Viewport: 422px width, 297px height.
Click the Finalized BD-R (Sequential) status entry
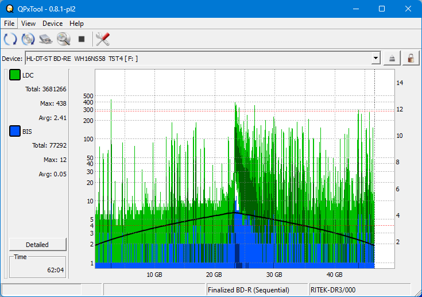pos(249,290)
